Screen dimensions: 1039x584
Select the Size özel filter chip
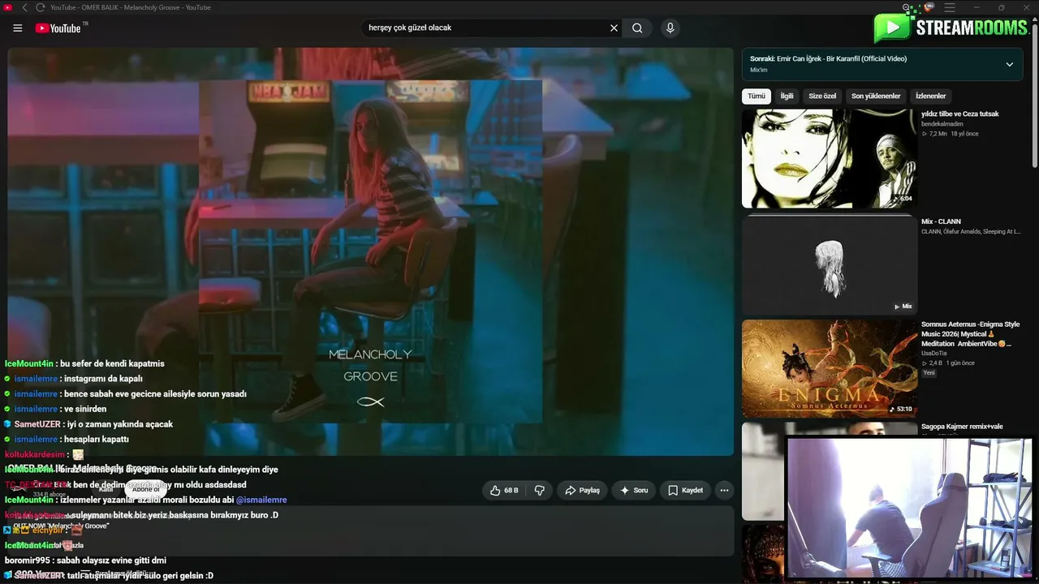point(822,96)
